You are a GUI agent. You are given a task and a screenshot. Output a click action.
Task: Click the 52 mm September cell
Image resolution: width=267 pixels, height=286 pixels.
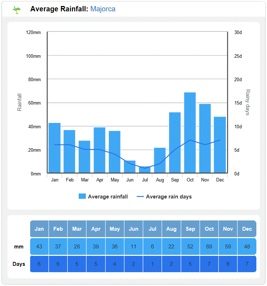click(190, 246)
